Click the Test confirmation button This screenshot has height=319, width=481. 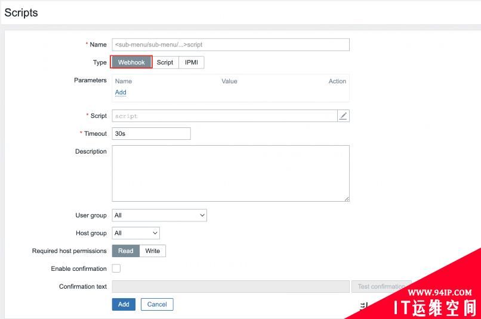[x=381, y=287]
